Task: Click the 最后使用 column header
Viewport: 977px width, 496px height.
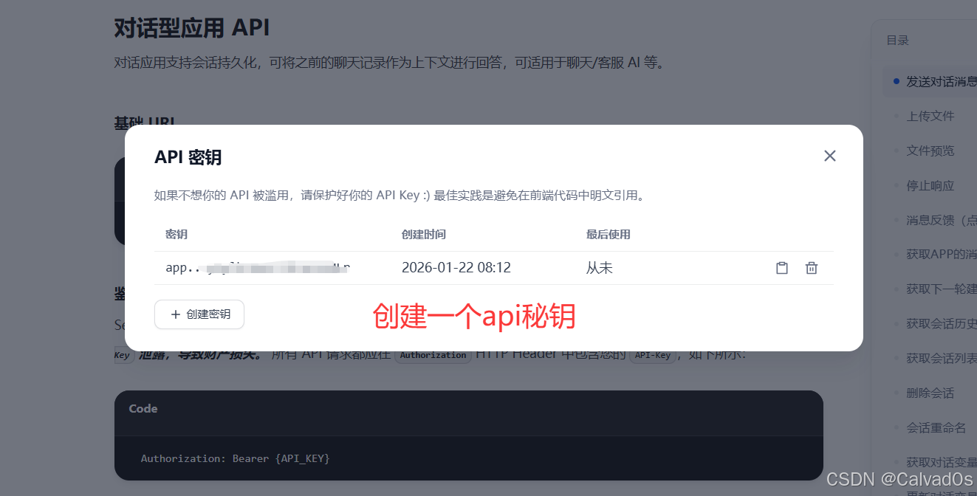Action: [609, 235]
